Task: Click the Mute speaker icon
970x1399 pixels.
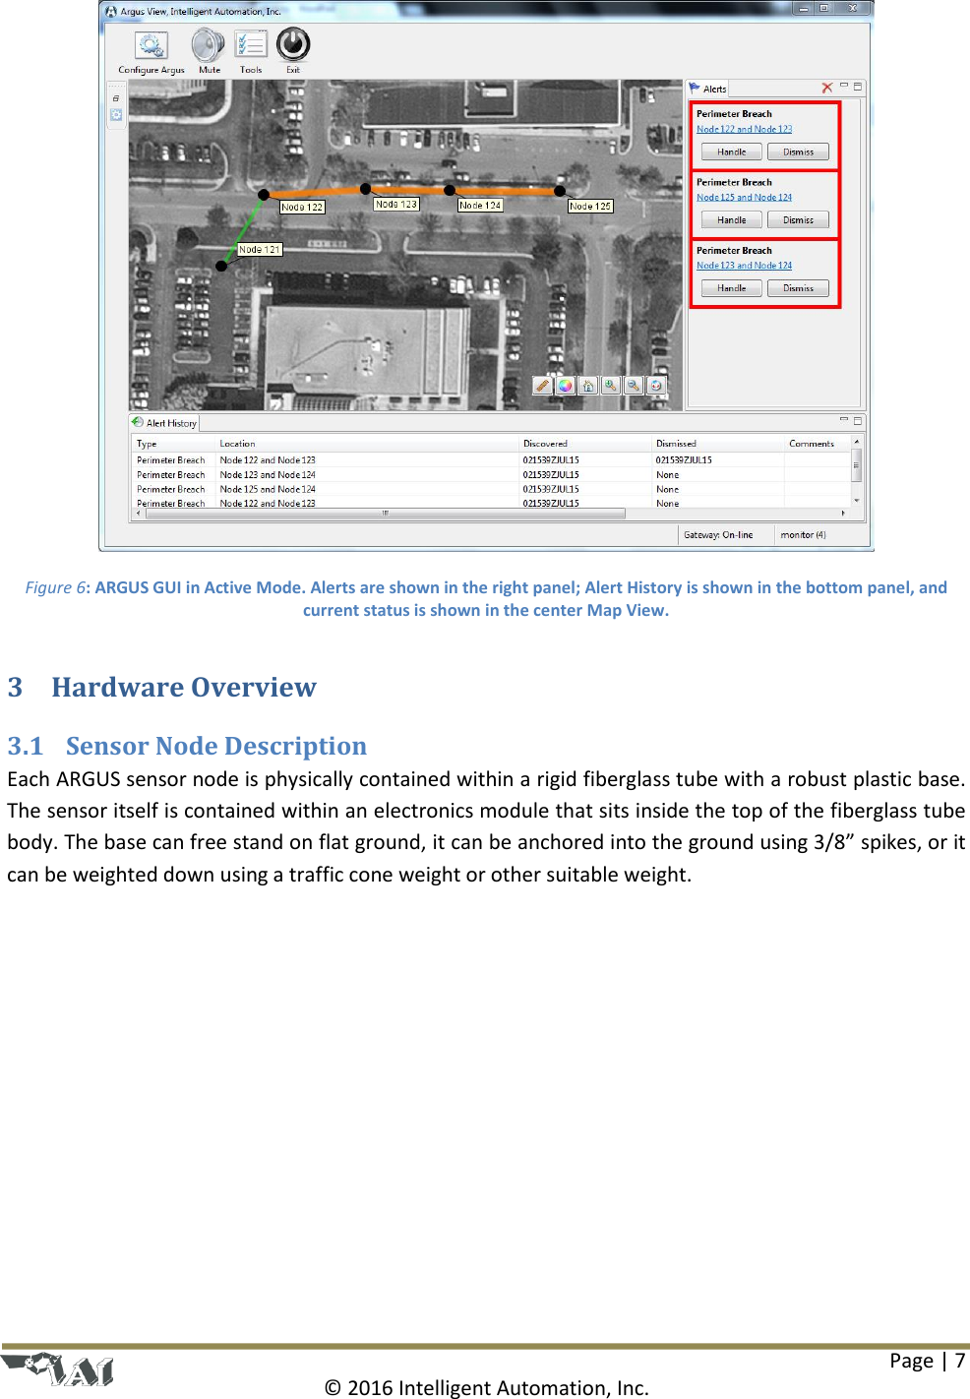Action: click(209, 45)
